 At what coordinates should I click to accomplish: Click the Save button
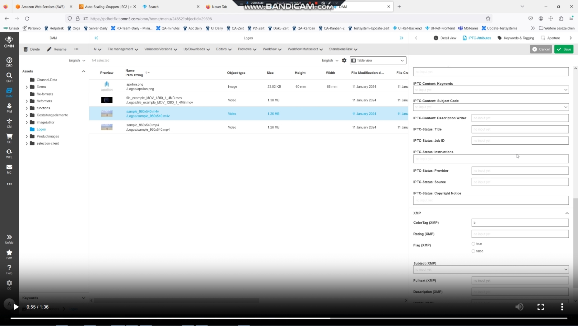(x=564, y=49)
